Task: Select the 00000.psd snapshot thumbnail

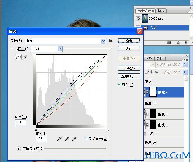Action: [x=145, y=19]
